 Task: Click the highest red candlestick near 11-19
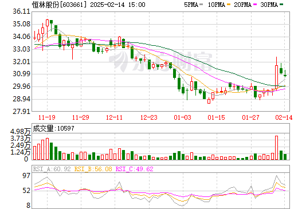tap(47, 29)
